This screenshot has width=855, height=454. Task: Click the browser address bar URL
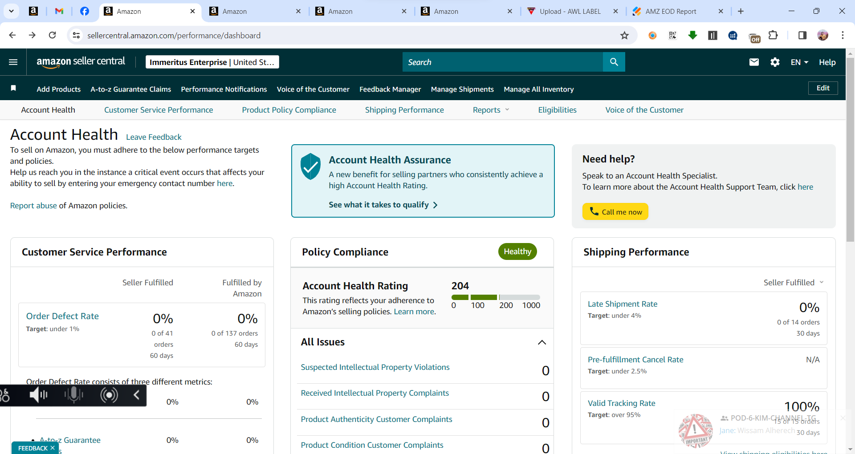tap(174, 35)
